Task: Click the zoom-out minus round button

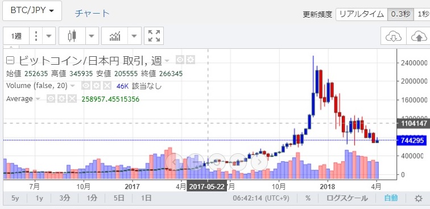Action: tap(196, 162)
